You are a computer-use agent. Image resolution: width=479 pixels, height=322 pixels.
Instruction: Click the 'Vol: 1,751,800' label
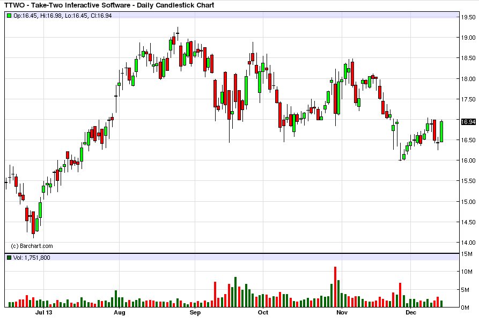pos(32,258)
